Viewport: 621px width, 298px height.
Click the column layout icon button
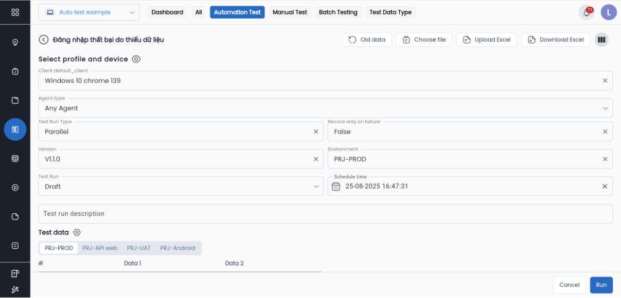coord(601,40)
